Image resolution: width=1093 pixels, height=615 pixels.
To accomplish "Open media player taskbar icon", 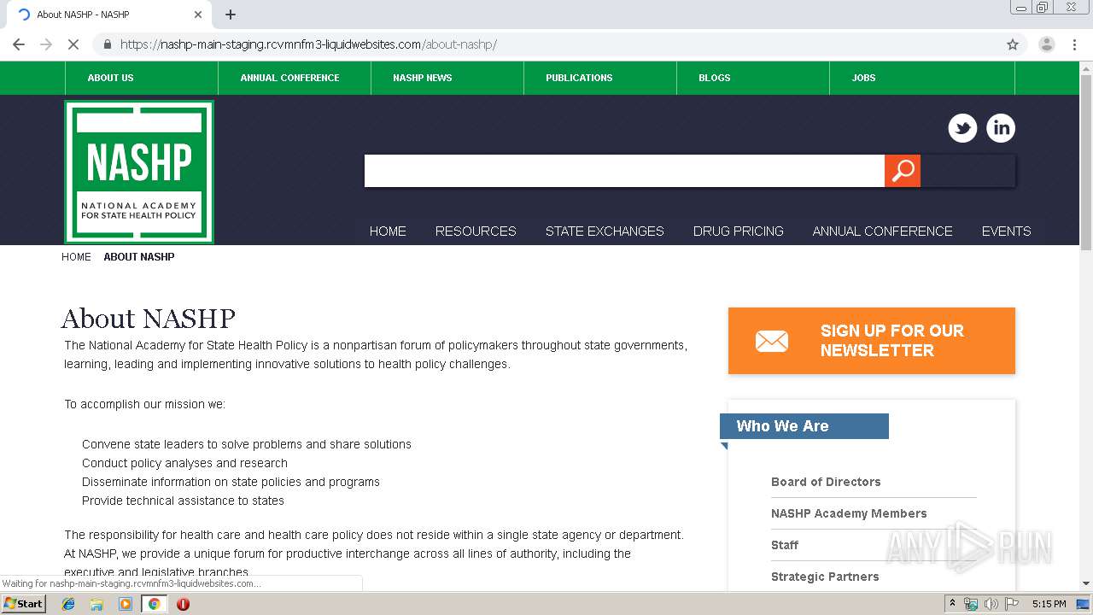I will pyautogui.click(x=126, y=604).
